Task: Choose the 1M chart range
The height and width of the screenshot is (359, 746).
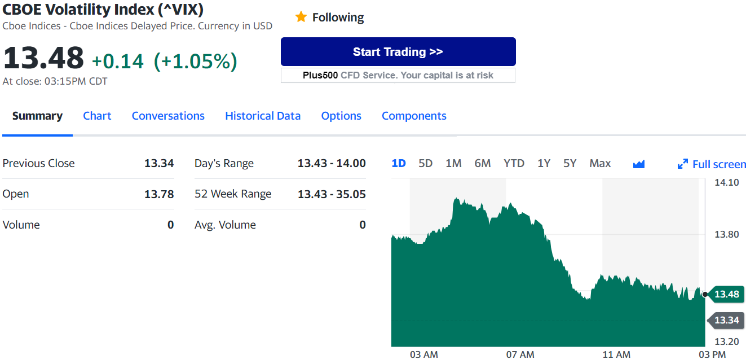Action: click(453, 163)
